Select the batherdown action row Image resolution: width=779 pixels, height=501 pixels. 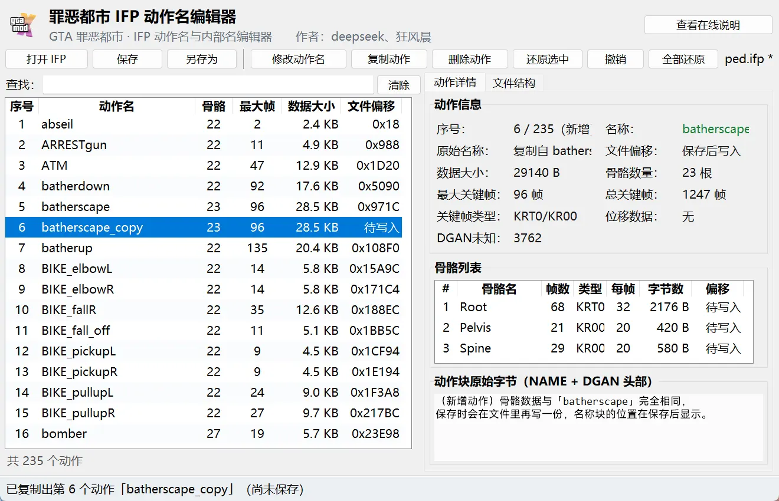click(204, 186)
